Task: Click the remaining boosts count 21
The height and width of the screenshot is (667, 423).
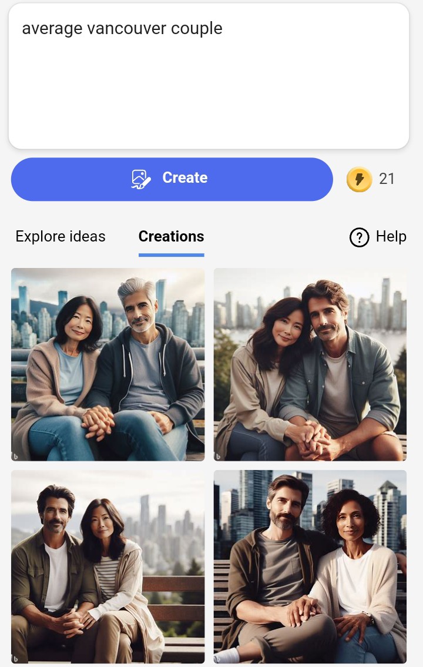Action: [387, 179]
